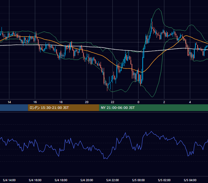208x183 pixels.
Task: Click the 18 hour label on price axis
Action: click(61, 102)
